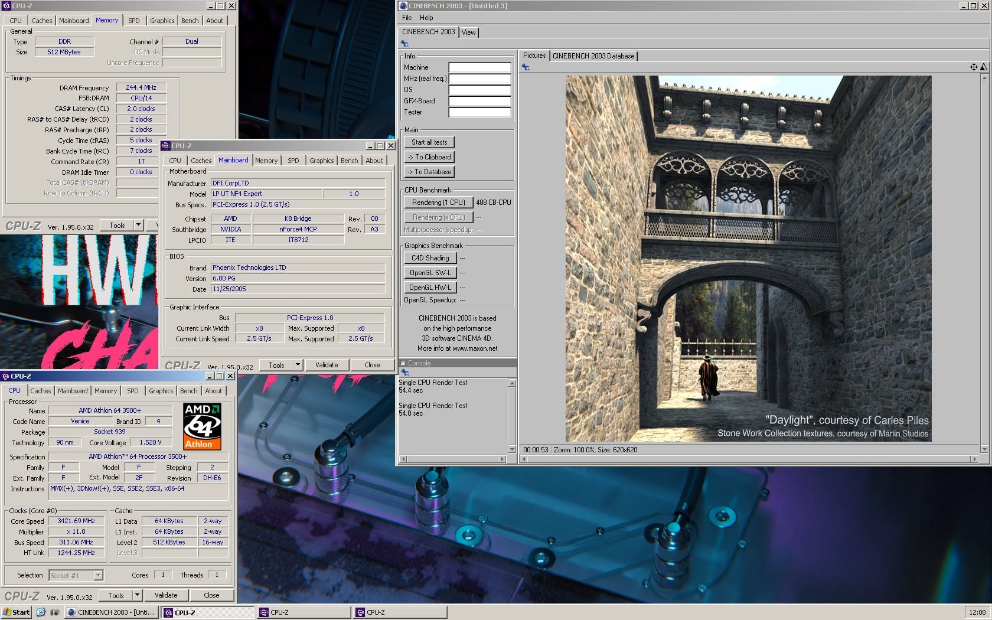992x620 pixels.
Task: Click into the OS input field
Action: (479, 90)
